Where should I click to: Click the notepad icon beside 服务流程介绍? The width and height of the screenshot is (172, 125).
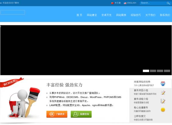[163, 101]
